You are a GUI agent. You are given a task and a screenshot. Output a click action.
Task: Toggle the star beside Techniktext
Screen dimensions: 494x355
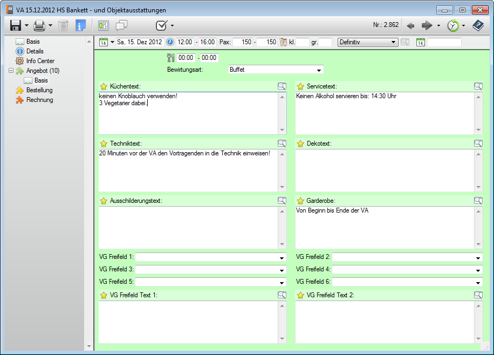tap(104, 144)
